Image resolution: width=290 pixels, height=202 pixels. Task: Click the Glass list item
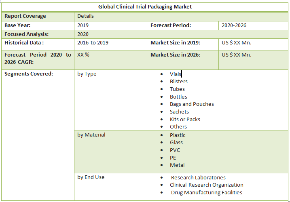tap(176, 142)
